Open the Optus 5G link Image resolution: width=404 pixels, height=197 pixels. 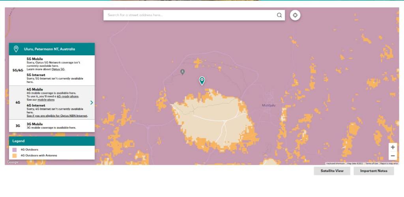point(58,69)
